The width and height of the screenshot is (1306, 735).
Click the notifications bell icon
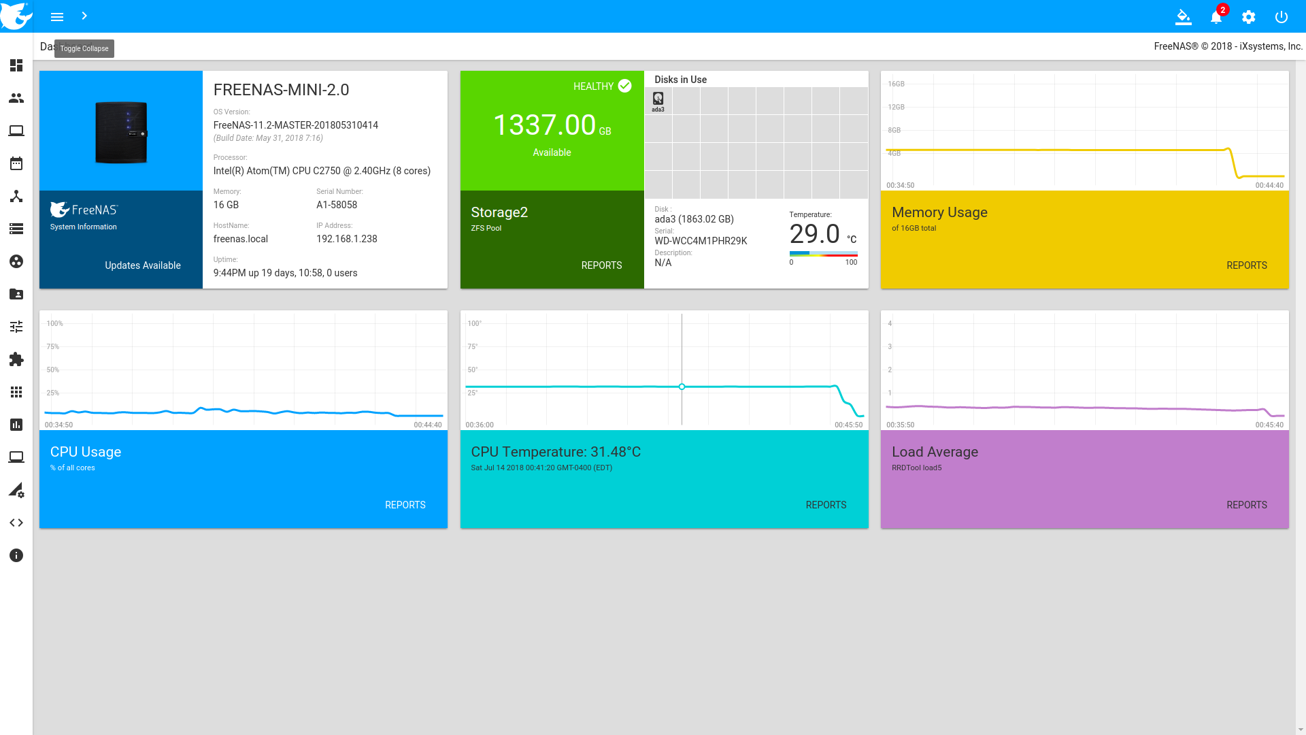1216,17
